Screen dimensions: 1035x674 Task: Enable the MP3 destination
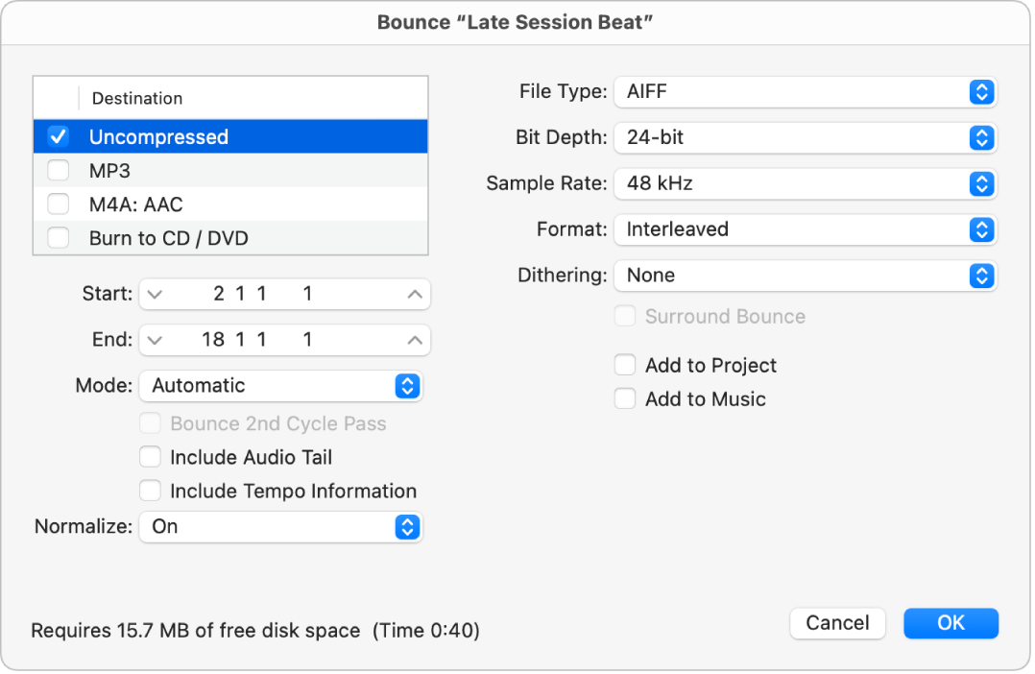coord(58,170)
